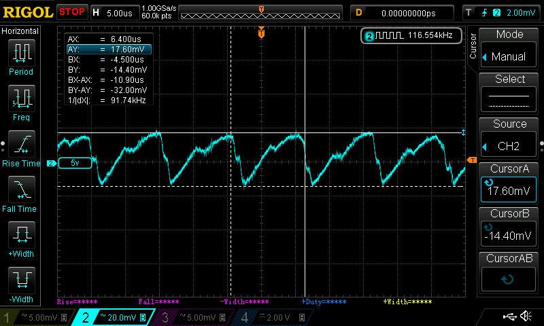Select the CursorA 17.60mV field

coord(510,183)
